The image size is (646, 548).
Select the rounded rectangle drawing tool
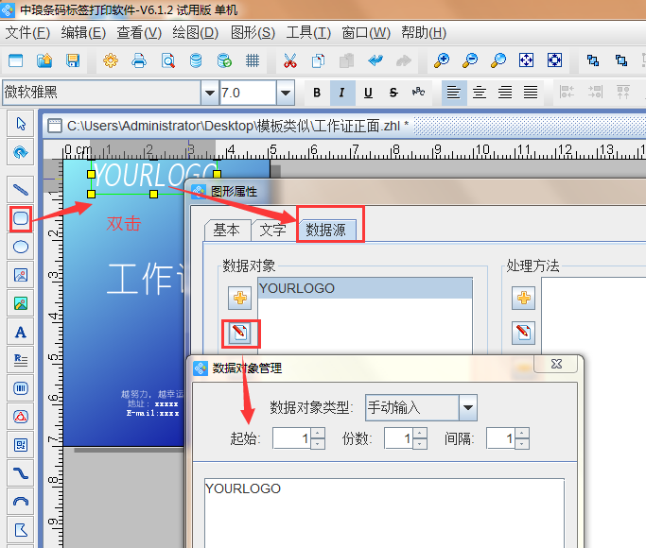(x=20, y=219)
